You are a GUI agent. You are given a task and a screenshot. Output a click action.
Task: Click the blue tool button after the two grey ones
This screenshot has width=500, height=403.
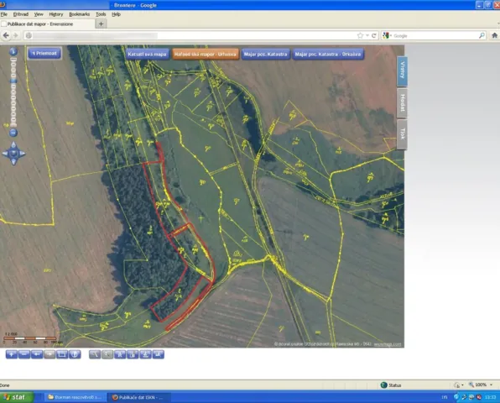(x=120, y=354)
